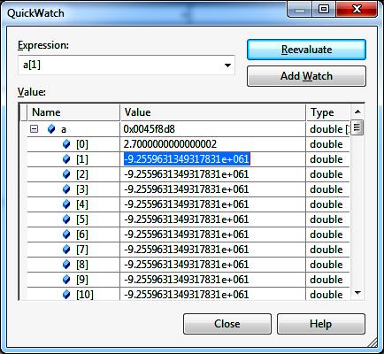Select the Value column header

212,112
